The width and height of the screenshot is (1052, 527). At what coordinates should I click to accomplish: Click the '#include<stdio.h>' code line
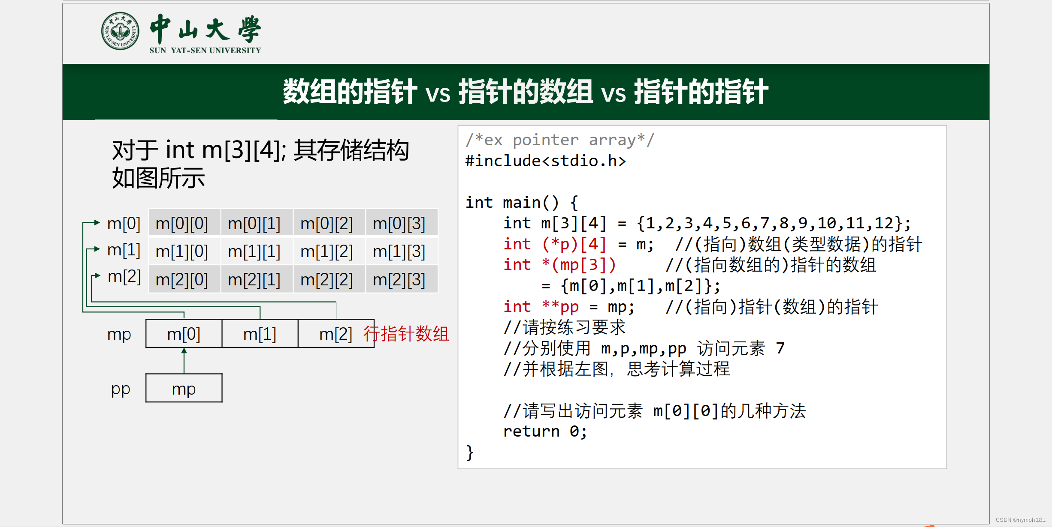pos(545,161)
